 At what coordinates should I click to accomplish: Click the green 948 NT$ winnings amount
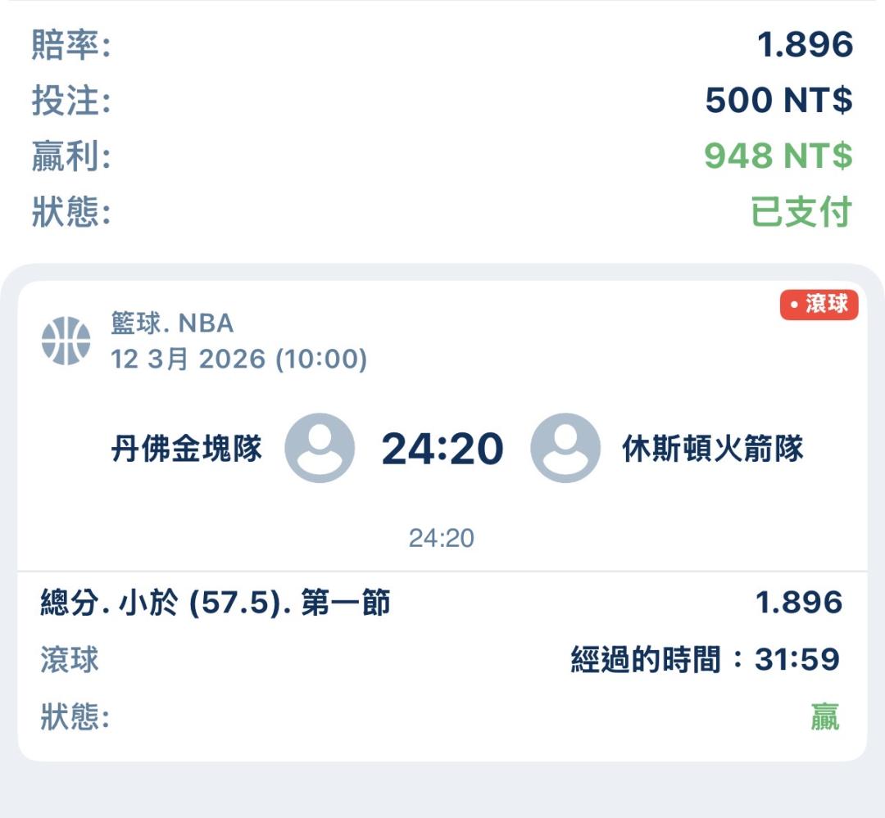778,156
